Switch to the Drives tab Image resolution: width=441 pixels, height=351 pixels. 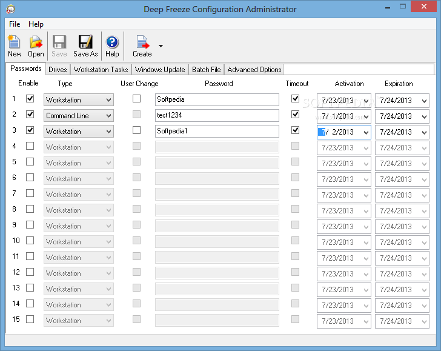coord(58,70)
